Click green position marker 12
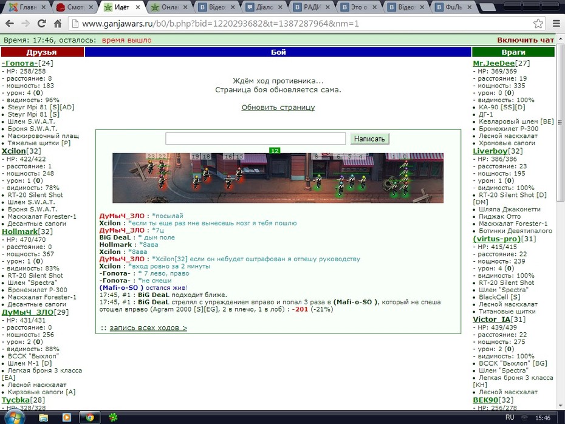Image resolution: width=565 pixels, height=424 pixels. click(275, 151)
